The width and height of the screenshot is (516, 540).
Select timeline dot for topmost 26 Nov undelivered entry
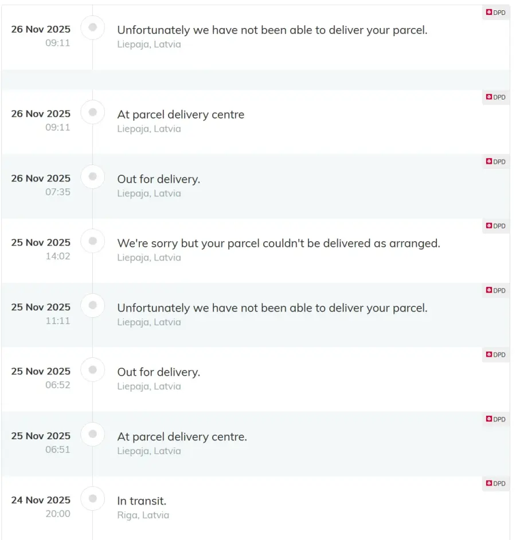coord(92,27)
